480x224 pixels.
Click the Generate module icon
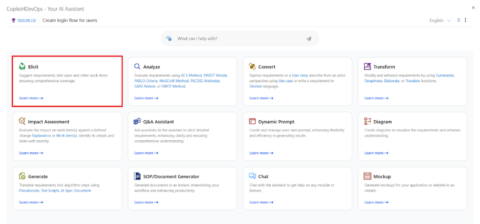click(22, 176)
